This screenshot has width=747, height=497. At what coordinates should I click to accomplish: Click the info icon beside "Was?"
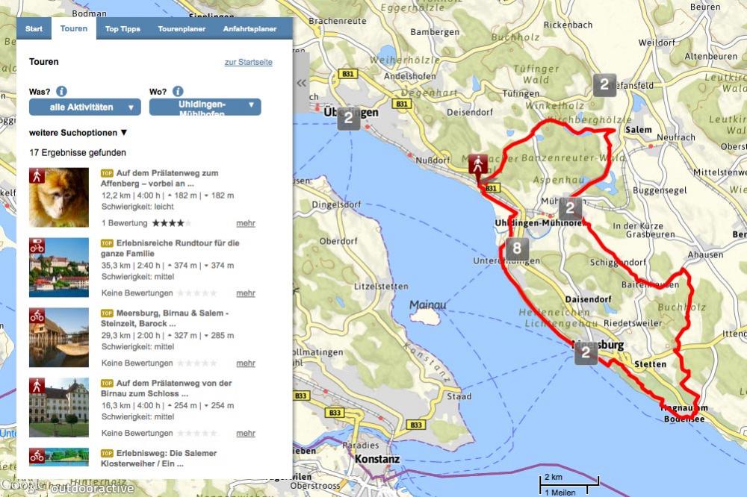pos(61,92)
